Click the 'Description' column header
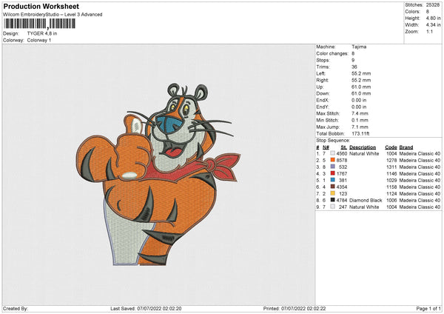The width and height of the screenshot is (444, 314). [363, 147]
